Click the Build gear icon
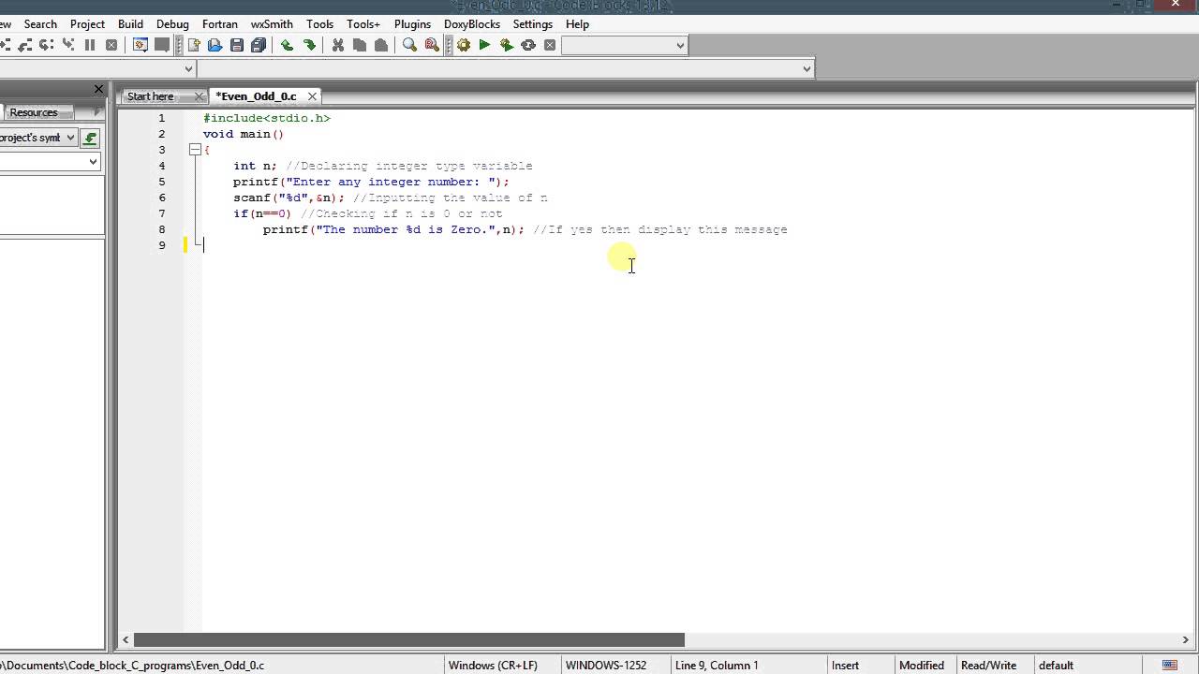 463,45
